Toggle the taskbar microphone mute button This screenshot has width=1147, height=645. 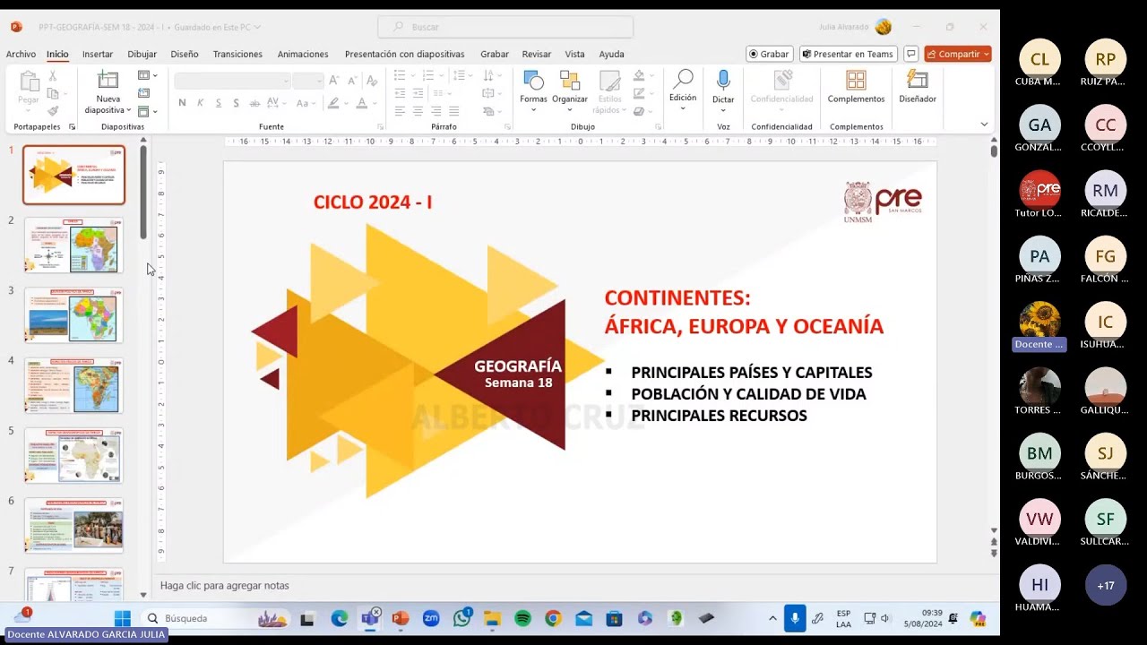795,618
